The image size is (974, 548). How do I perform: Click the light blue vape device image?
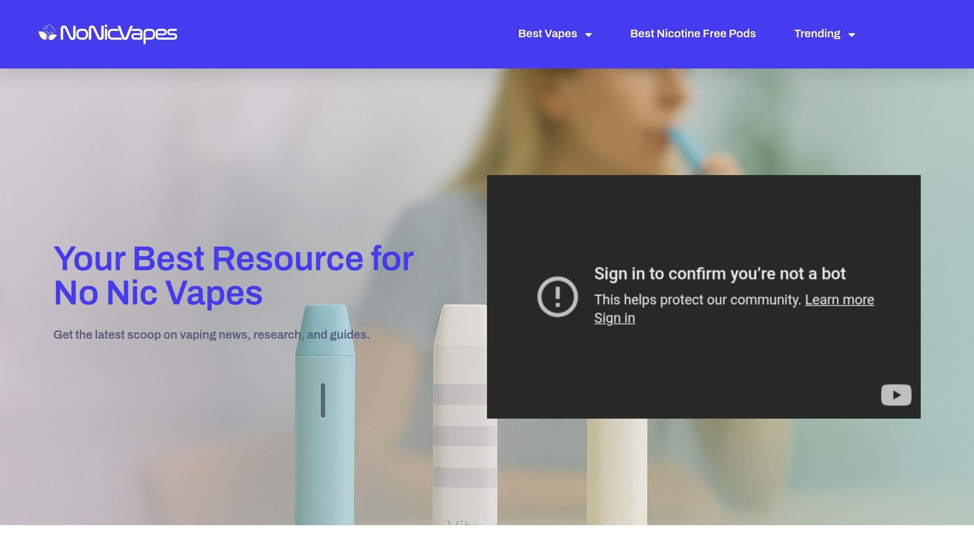[x=325, y=415]
